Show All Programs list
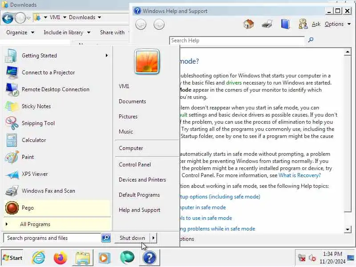Viewport: 356px width, 267px height. (x=57, y=224)
